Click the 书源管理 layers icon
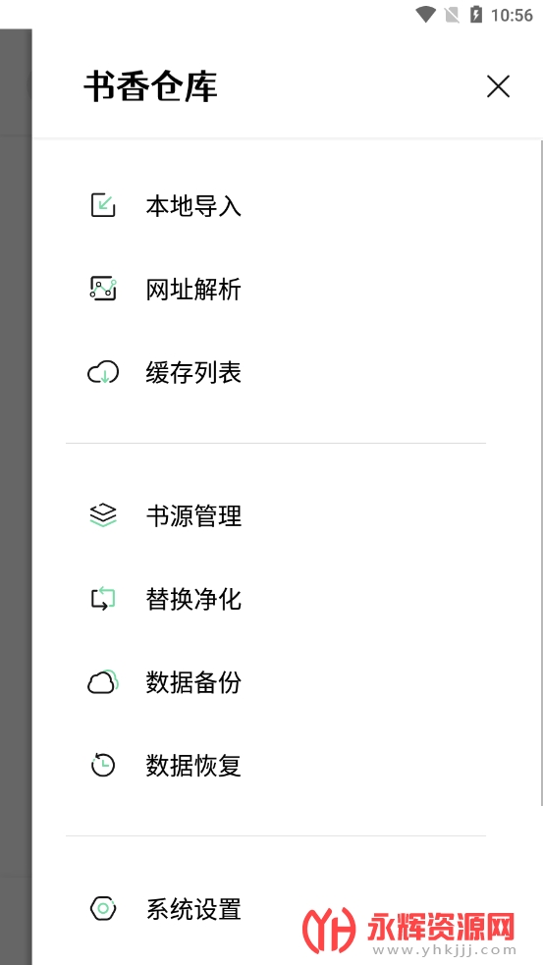Image resolution: width=543 pixels, height=965 pixels. point(103,515)
